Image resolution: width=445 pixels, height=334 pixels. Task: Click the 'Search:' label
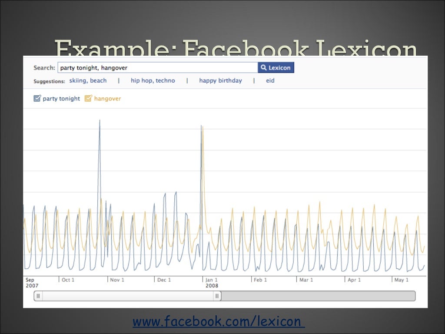pyautogui.click(x=44, y=68)
